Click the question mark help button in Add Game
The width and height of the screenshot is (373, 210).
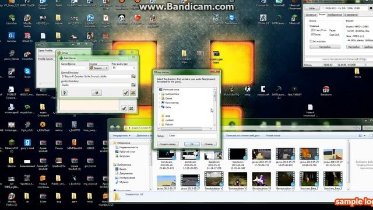64,93
